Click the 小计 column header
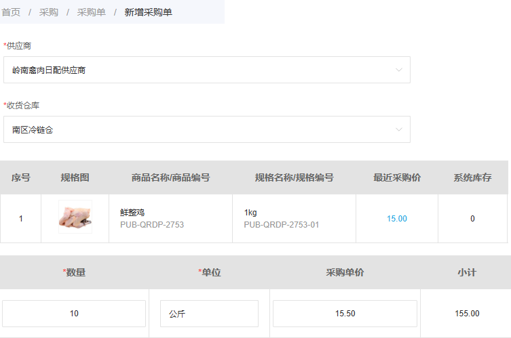Screen dimensions: 511x338 point(467,272)
